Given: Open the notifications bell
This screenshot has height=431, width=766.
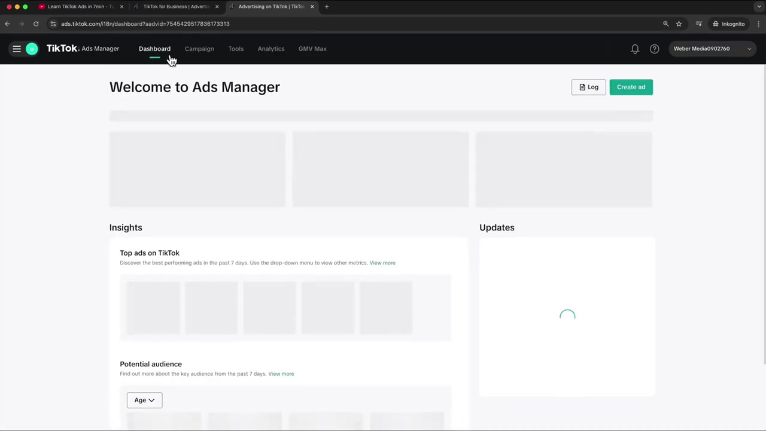Looking at the screenshot, I should (x=635, y=48).
